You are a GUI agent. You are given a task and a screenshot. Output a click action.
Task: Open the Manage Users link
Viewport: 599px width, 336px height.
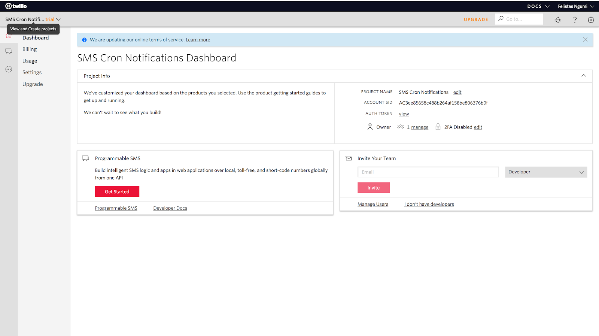pyautogui.click(x=373, y=204)
